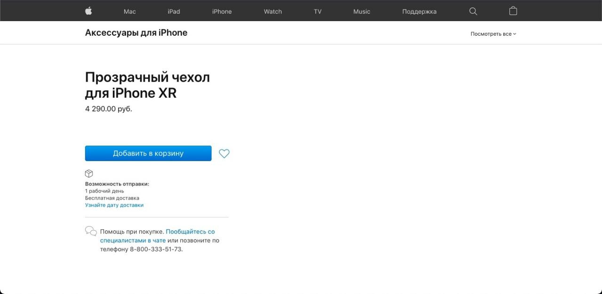Open the Mac menu

click(x=130, y=11)
